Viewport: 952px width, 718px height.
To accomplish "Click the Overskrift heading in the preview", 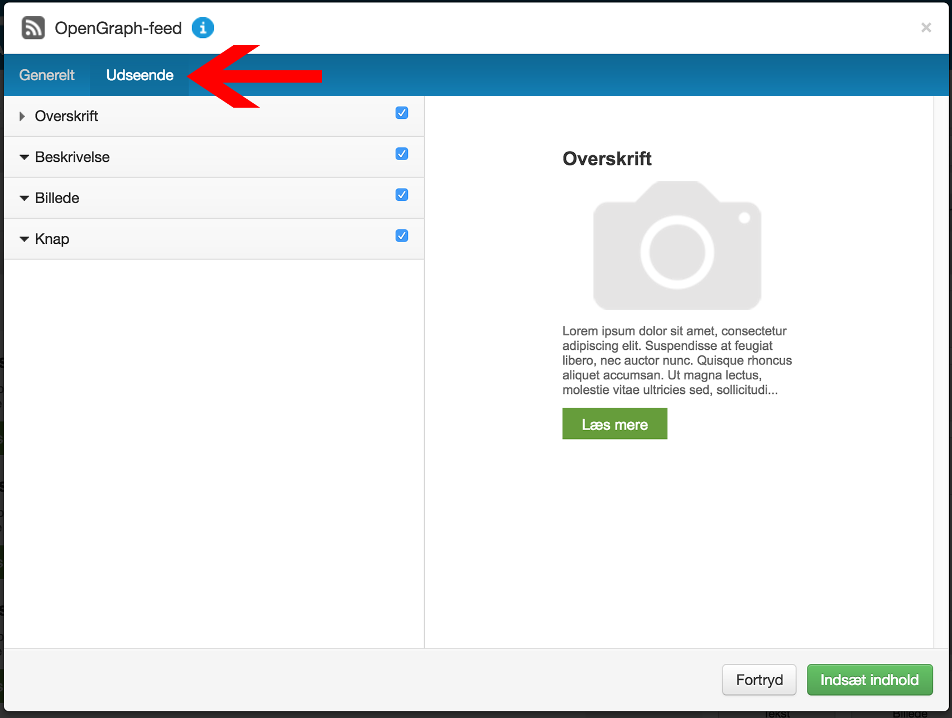I will tap(607, 159).
